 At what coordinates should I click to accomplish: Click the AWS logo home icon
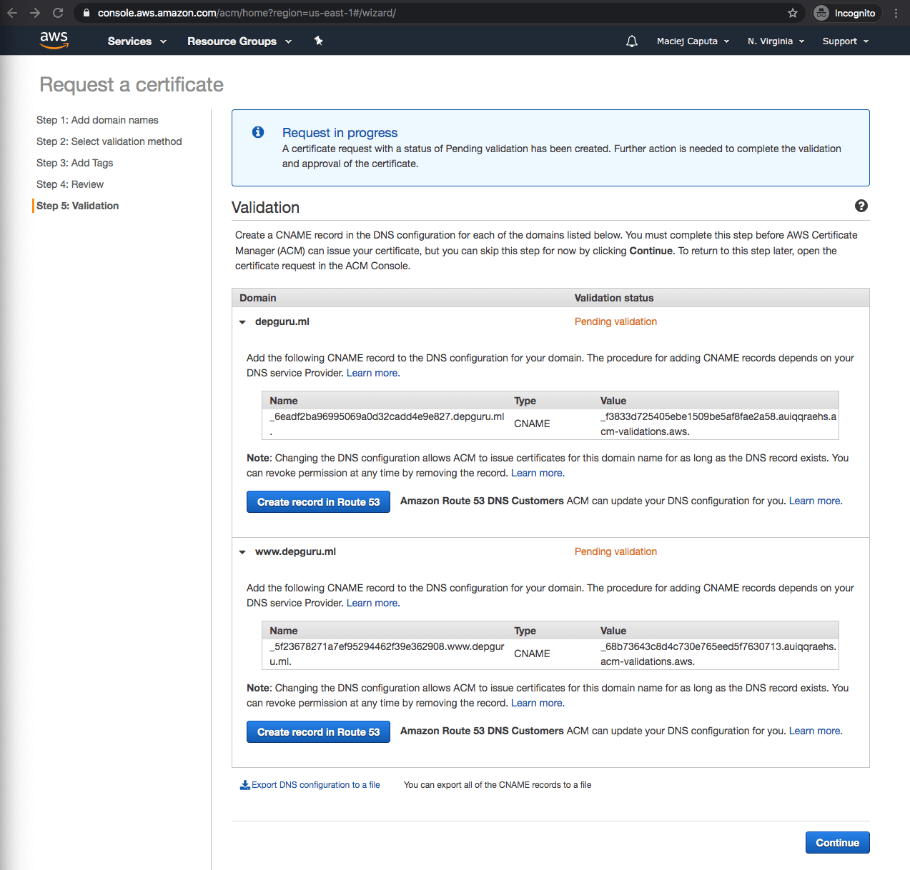tap(54, 41)
